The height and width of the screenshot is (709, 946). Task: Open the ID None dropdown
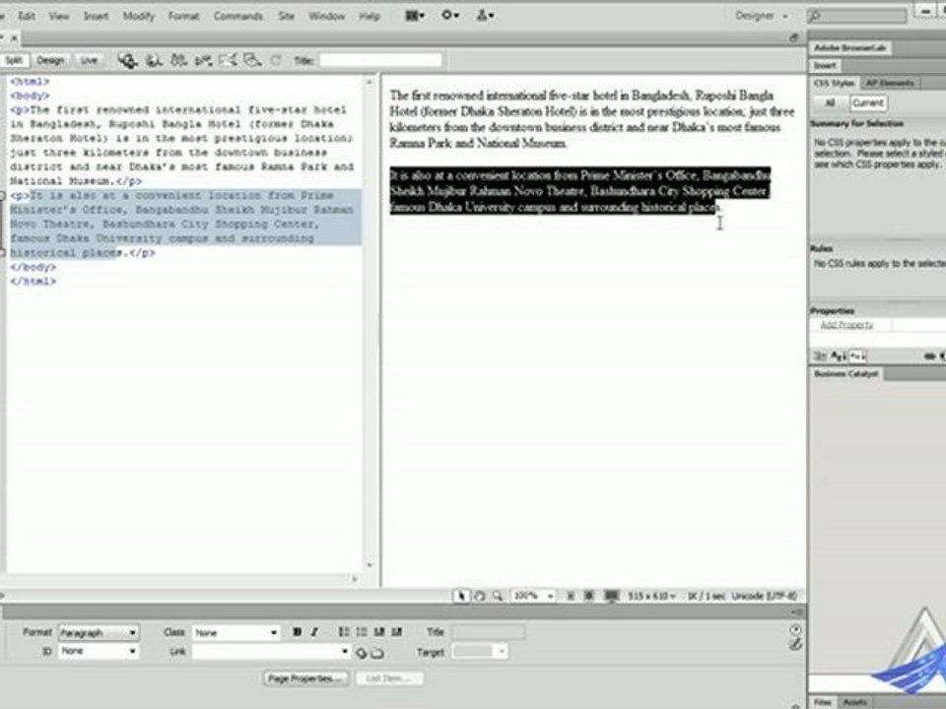pos(99,651)
